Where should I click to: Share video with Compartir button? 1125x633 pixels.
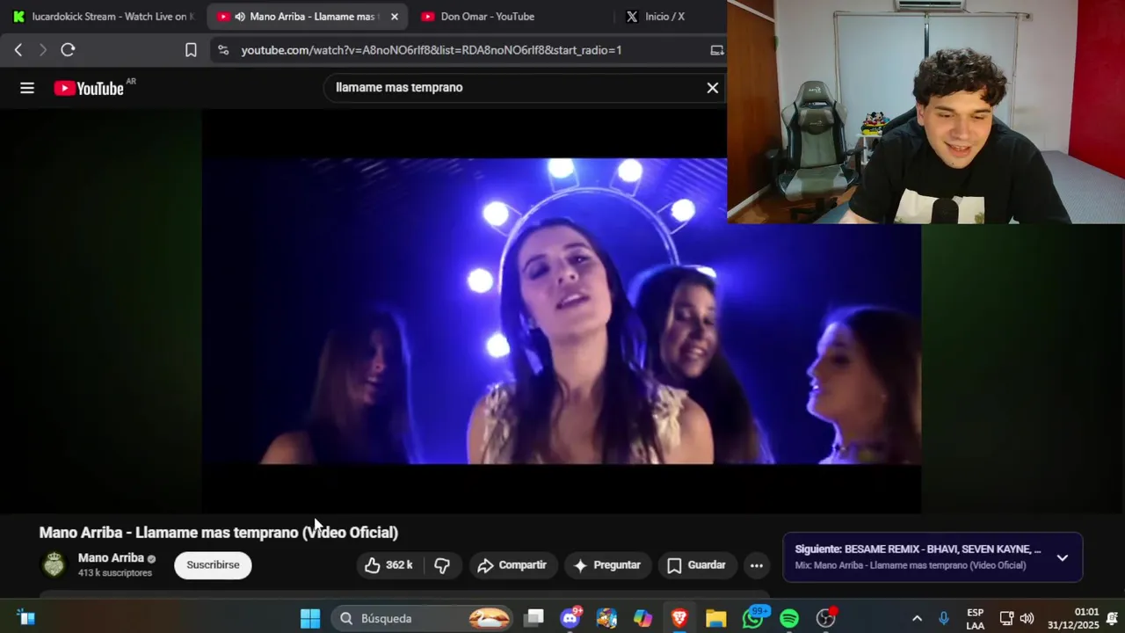(x=512, y=565)
